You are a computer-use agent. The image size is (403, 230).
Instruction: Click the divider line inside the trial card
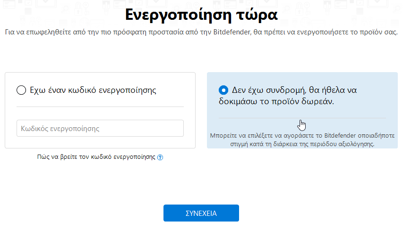click(x=302, y=118)
